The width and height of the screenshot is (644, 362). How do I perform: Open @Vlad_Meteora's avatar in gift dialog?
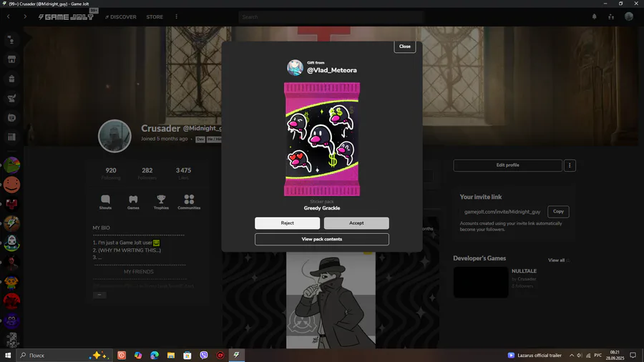[295, 67]
